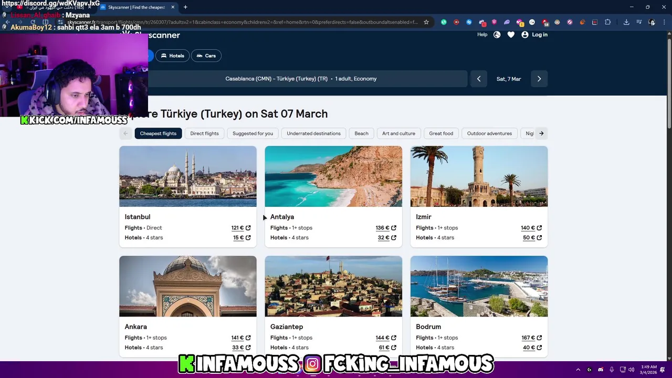Open Bodrum hotels at 40 €
The width and height of the screenshot is (672, 378).
pos(532,348)
